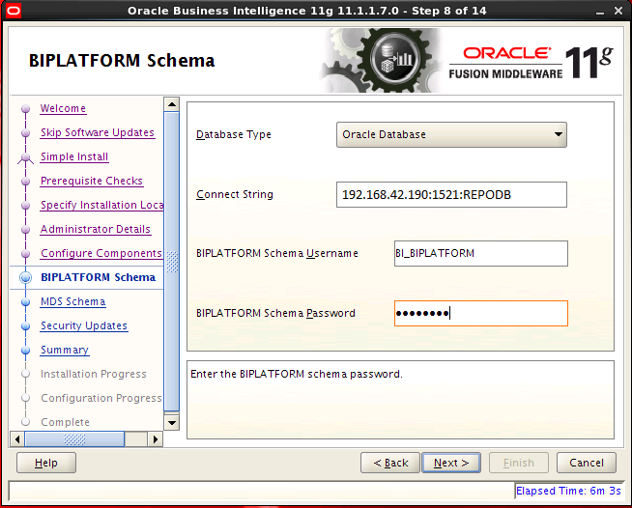The height and width of the screenshot is (508, 632).
Task: Click the Complete step label
Action: pyautogui.click(x=66, y=422)
